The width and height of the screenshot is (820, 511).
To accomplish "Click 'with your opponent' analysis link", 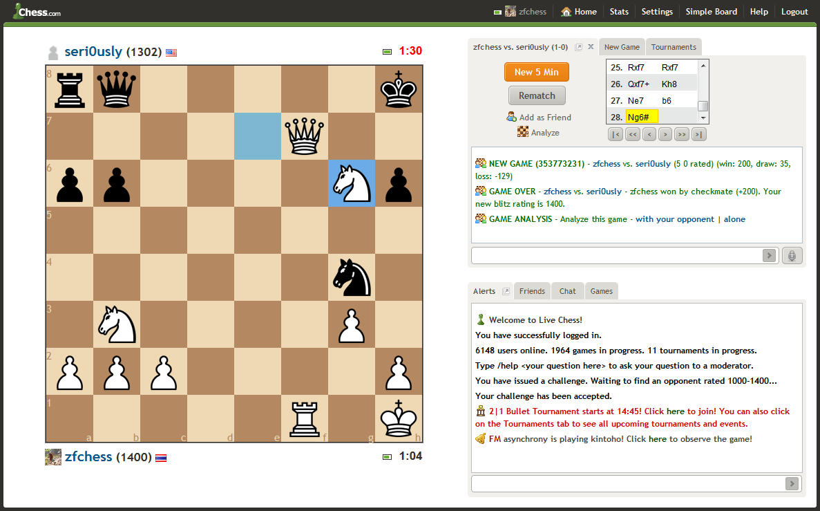I will [x=675, y=219].
